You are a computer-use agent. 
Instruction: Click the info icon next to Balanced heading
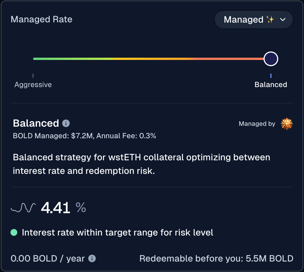[66, 123]
